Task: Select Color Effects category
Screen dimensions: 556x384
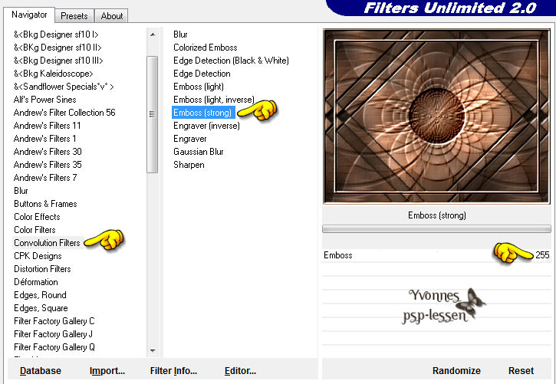Action: tap(37, 217)
